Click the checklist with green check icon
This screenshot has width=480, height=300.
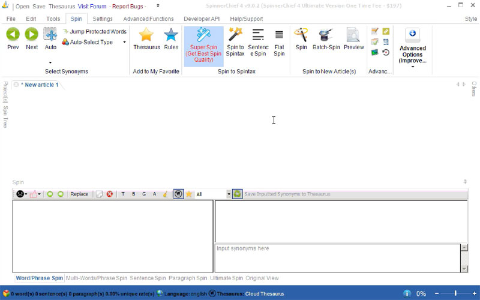coord(374,41)
